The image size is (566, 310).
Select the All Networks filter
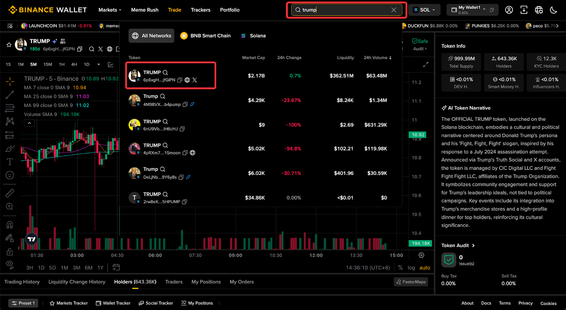click(151, 36)
